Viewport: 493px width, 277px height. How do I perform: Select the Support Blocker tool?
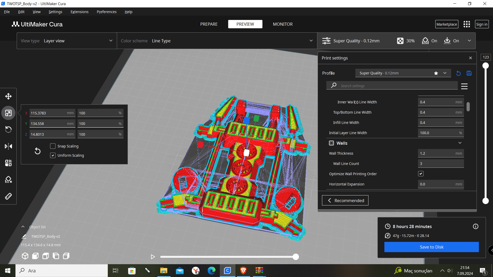coord(8,180)
